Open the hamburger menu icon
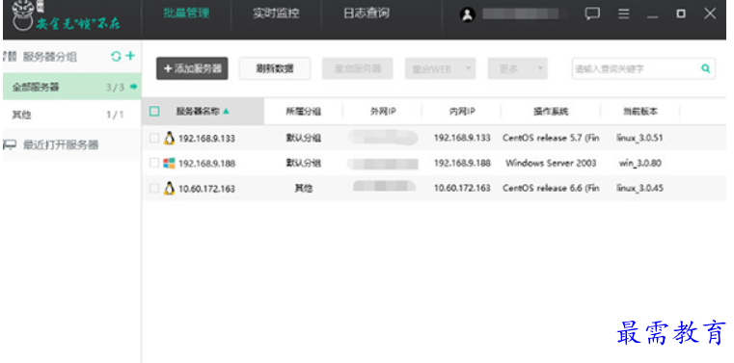This screenshot has height=363, width=734. [x=623, y=13]
